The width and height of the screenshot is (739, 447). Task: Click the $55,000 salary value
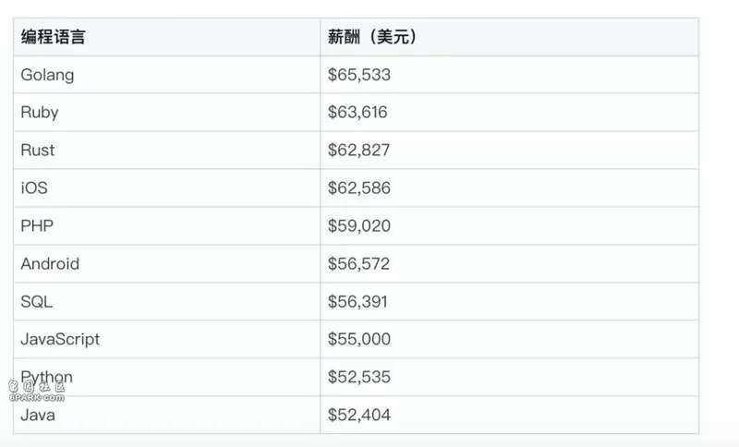pyautogui.click(x=359, y=339)
